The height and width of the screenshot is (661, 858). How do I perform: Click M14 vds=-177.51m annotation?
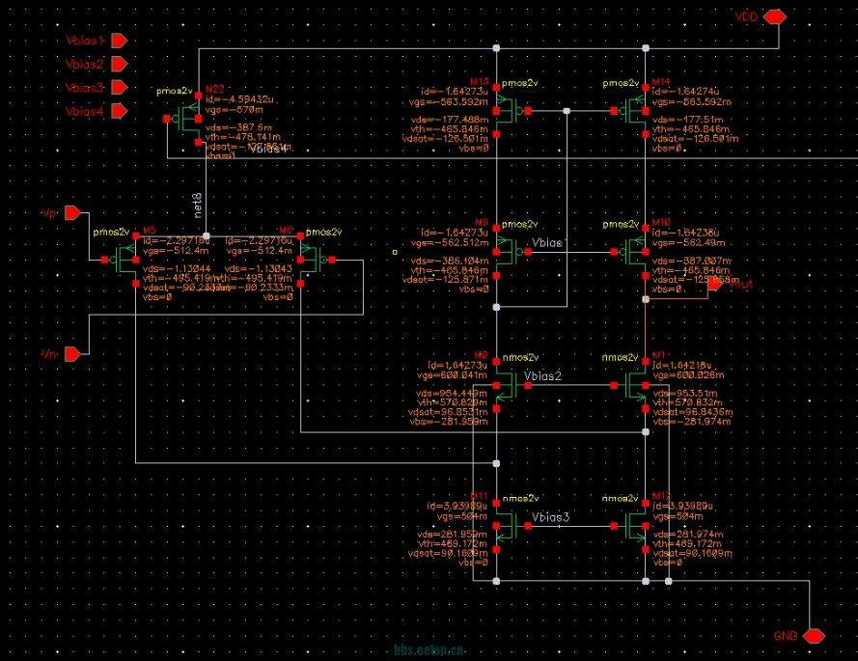(x=688, y=120)
